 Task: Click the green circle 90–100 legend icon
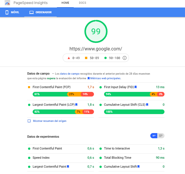(106, 58)
